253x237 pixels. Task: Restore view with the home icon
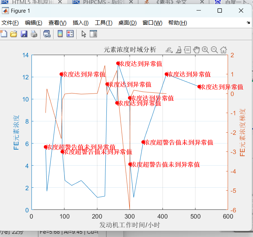[x=223, y=50]
